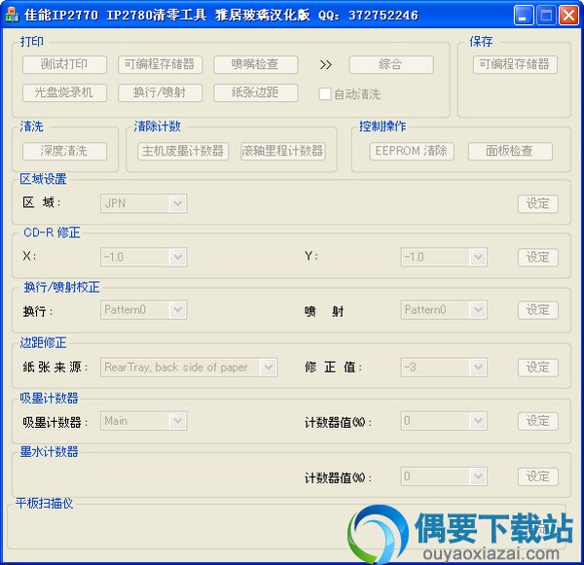
Task: Click the EEPROM 清除 button
Action: [x=412, y=151]
